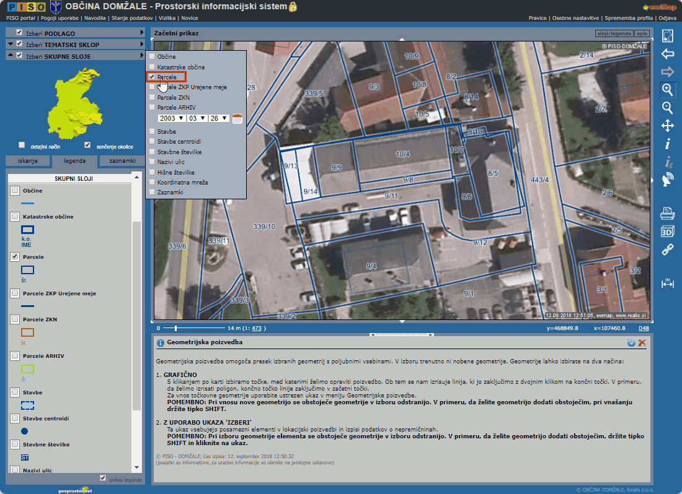682x494 pixels.
Task: Click the printer icon to print map
Action: 668,215
